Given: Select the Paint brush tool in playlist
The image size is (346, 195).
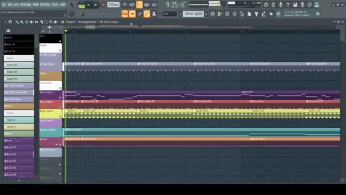Looking at the screenshot, I should pyautogui.click(x=22, y=22).
